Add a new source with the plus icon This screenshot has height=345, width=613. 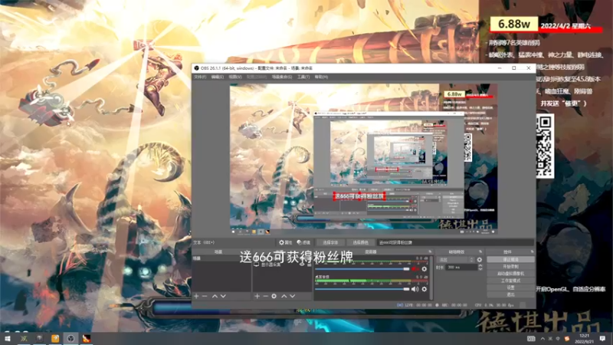click(x=257, y=296)
